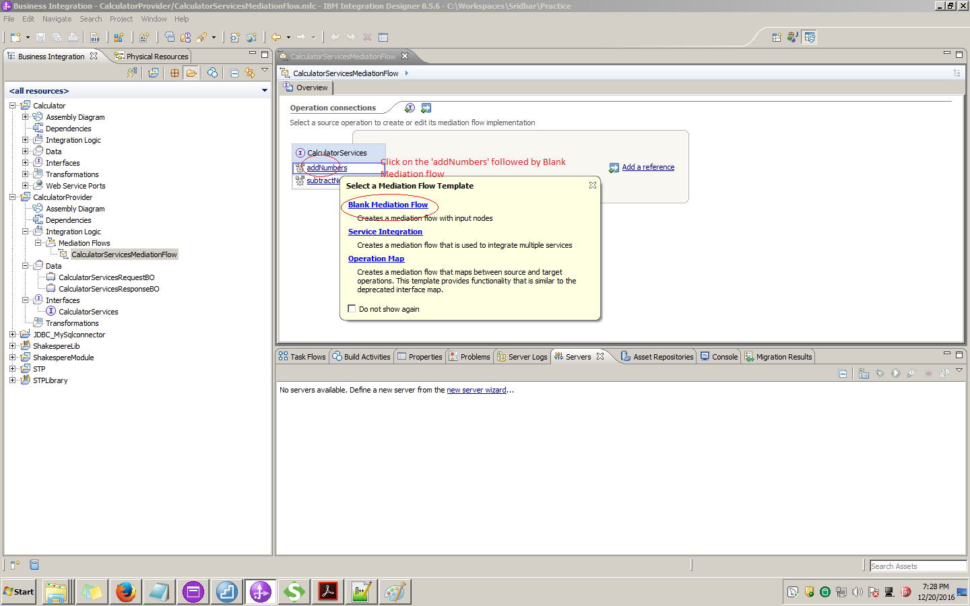This screenshot has height=606, width=970.
Task: Select the Overview tab in editor
Action: [306, 88]
